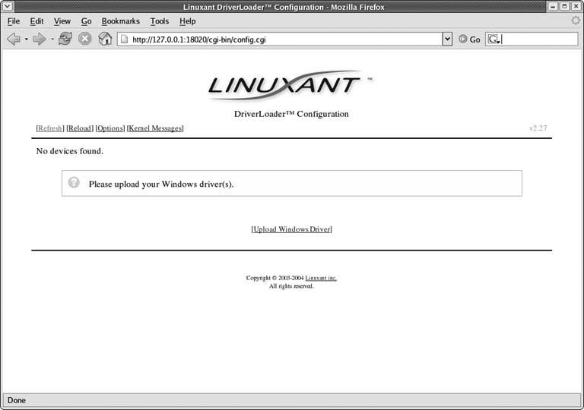Image resolution: width=584 pixels, height=410 pixels.
Task: Minimize the Firefox window
Action: pyautogui.click(x=553, y=6)
